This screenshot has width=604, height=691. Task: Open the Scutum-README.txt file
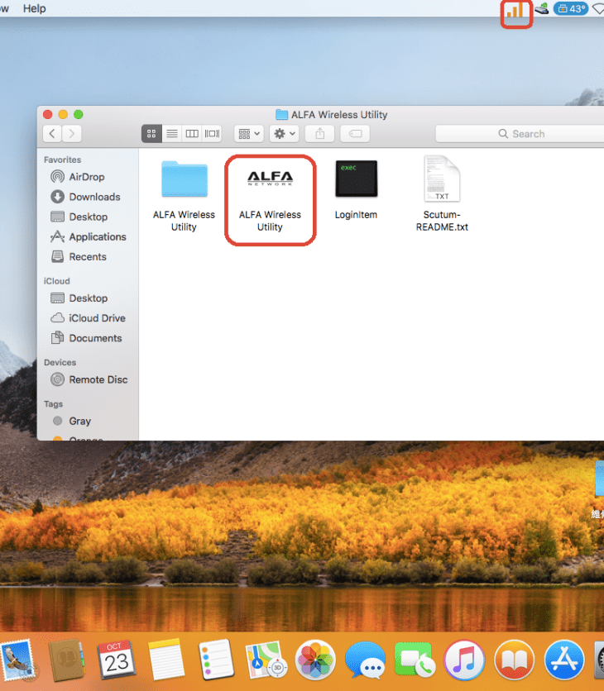click(x=441, y=179)
